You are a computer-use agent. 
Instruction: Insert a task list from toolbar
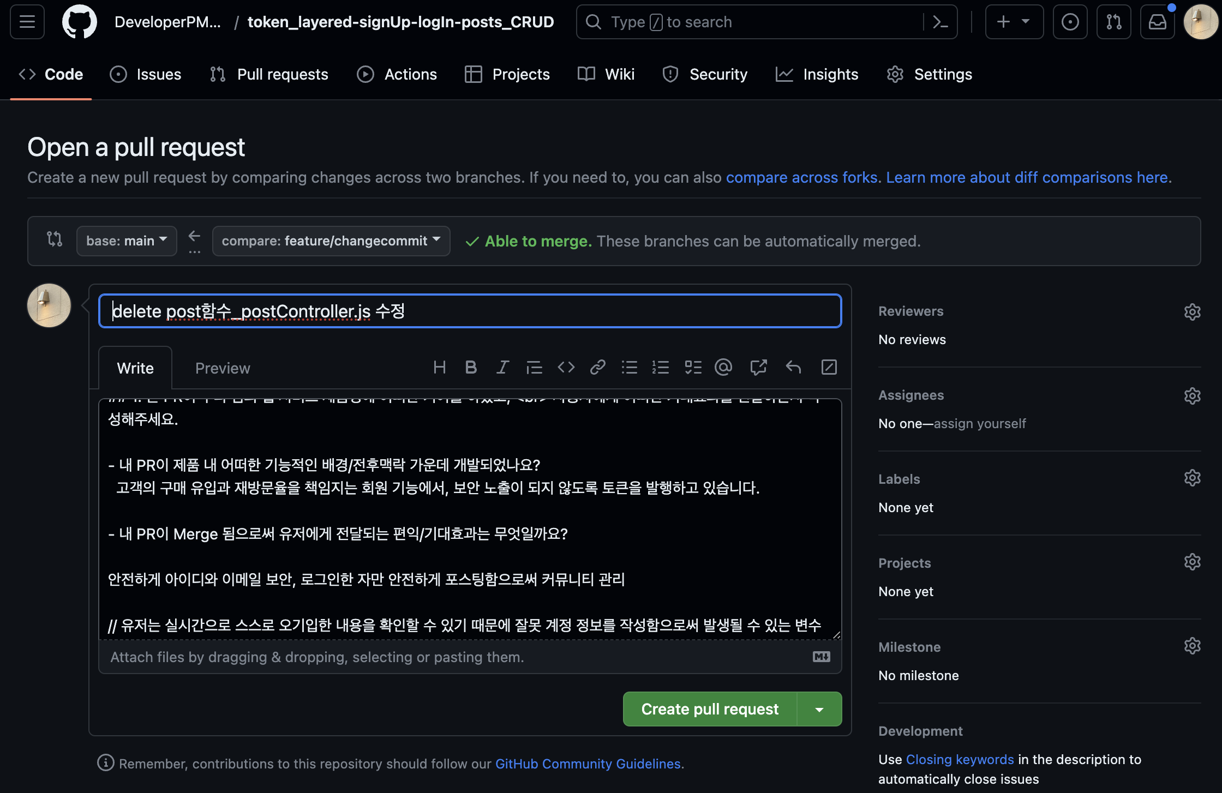click(x=693, y=368)
